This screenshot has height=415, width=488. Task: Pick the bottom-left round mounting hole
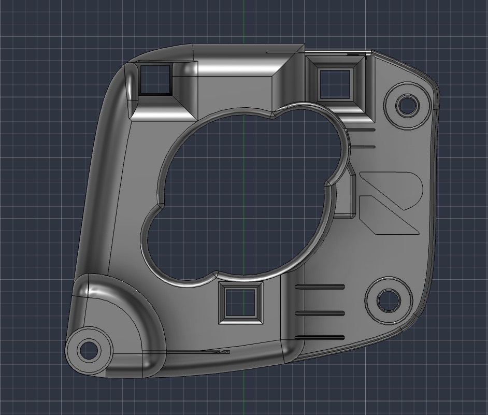tap(89, 350)
